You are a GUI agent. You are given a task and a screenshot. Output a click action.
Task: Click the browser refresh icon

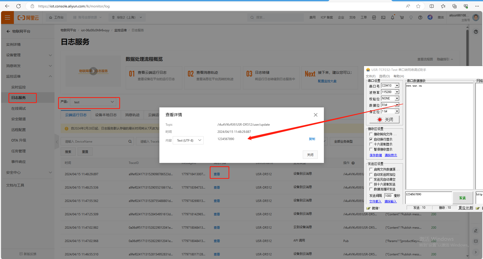click(19, 6)
